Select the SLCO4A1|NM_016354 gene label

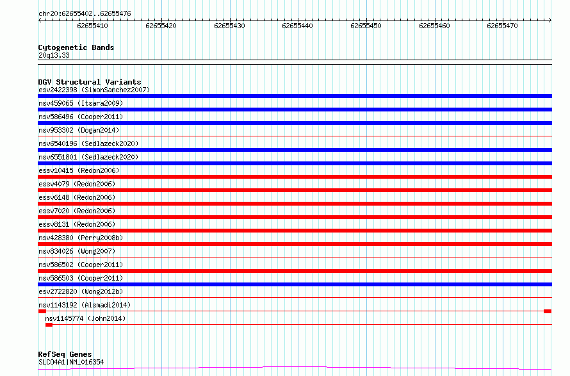pos(71,362)
